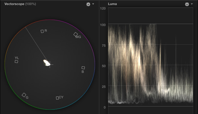The width and height of the screenshot is (198, 114).
Task: Click the MG magenta target box
Action: coord(76,34)
